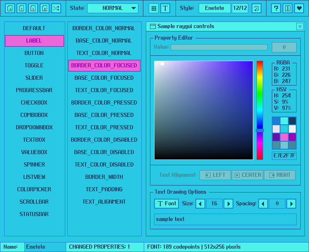Click the sample text input field
This screenshot has height=252, width=309.
coord(225,219)
